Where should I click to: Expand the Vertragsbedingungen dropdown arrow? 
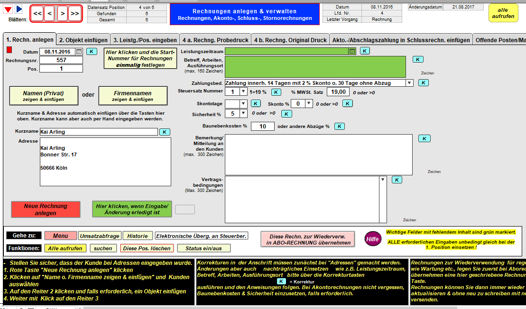[383, 180]
